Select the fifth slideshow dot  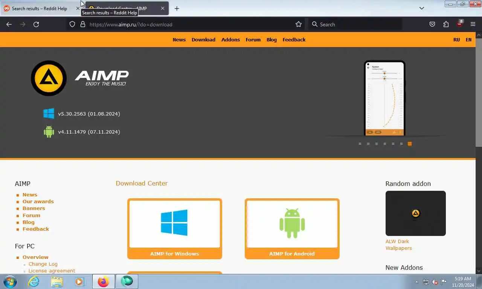[393, 144]
